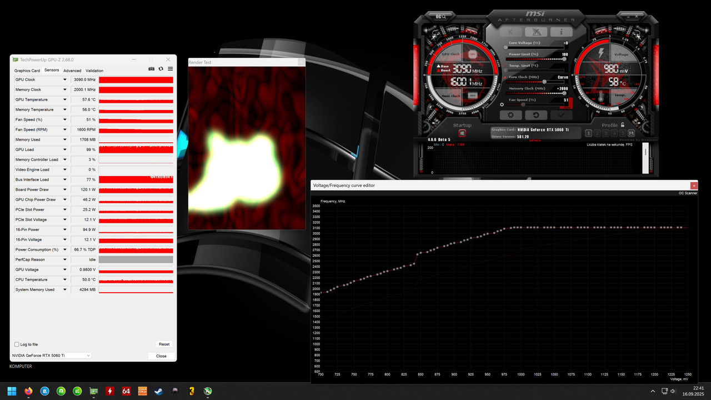Open Afterburner settings gear button
This screenshot has width=711, height=400.
click(511, 115)
